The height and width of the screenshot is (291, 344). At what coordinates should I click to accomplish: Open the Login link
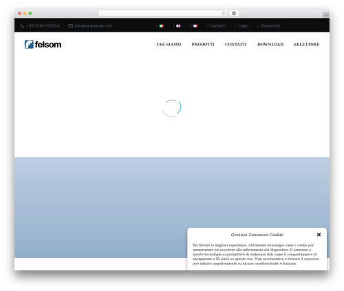point(244,26)
